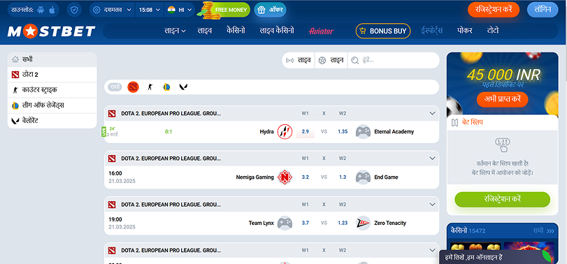Click the End Game gamepad logo

(363, 177)
